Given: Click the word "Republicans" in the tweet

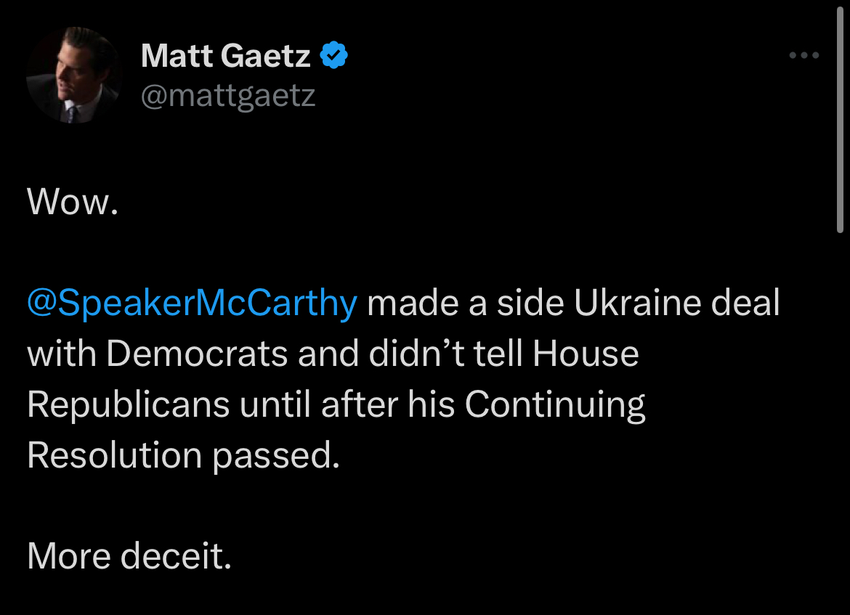Looking at the screenshot, I should click(128, 404).
